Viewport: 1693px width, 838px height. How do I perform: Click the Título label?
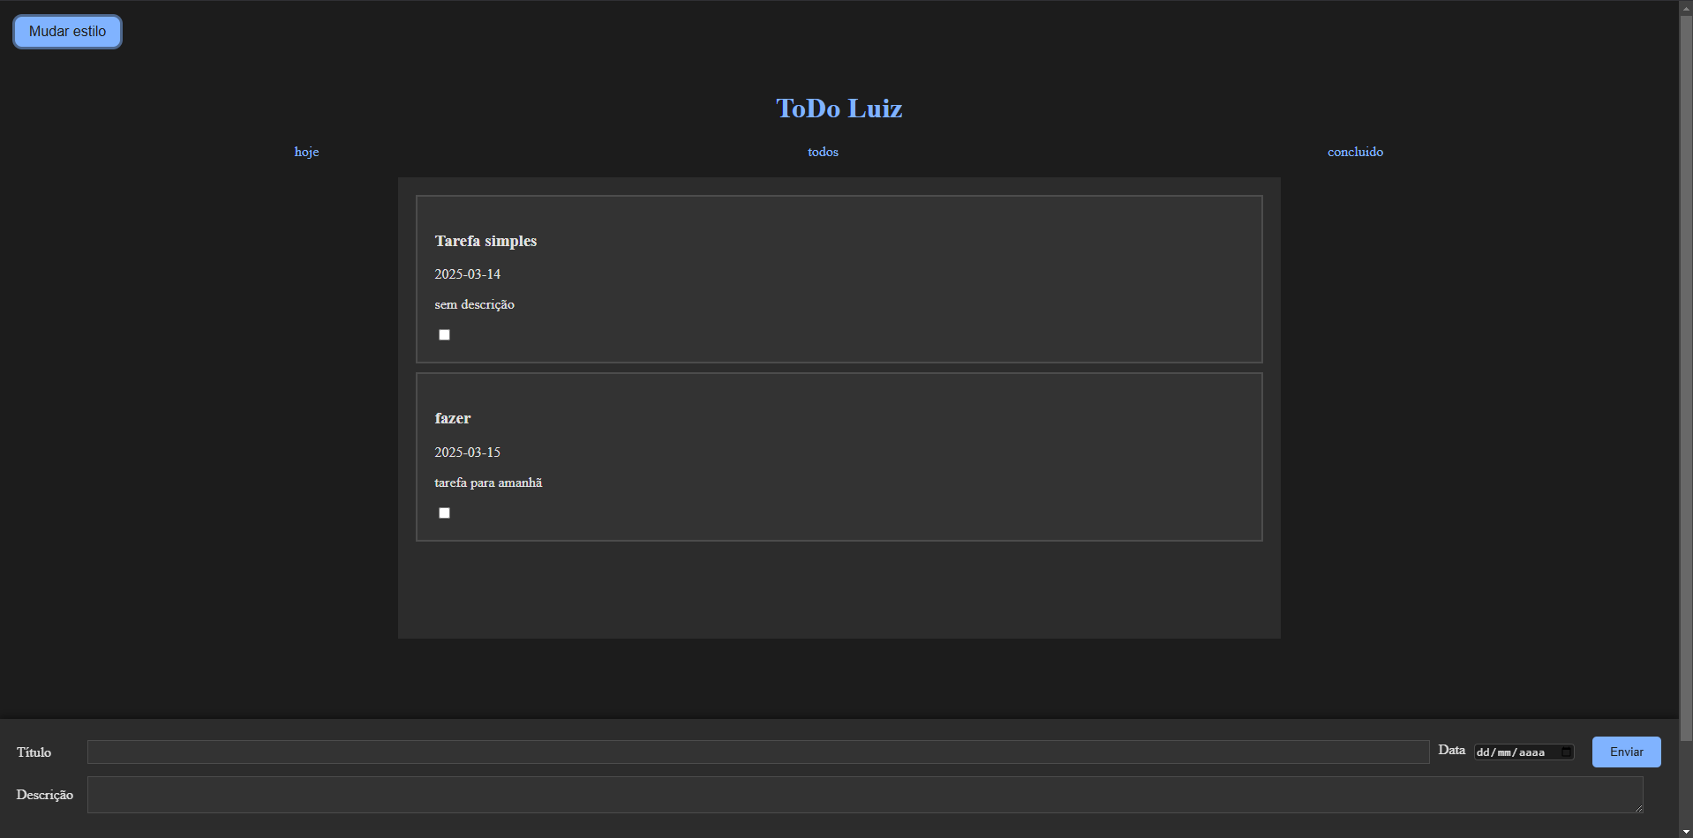tap(34, 752)
